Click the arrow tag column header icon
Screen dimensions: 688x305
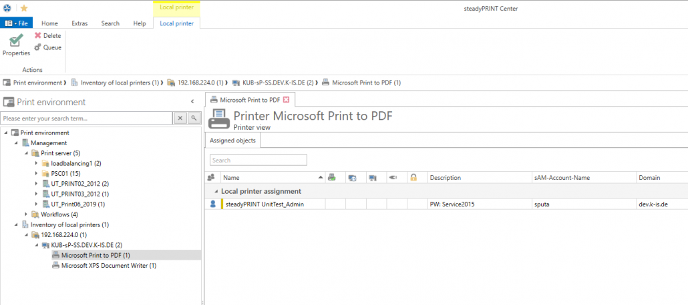point(393,178)
